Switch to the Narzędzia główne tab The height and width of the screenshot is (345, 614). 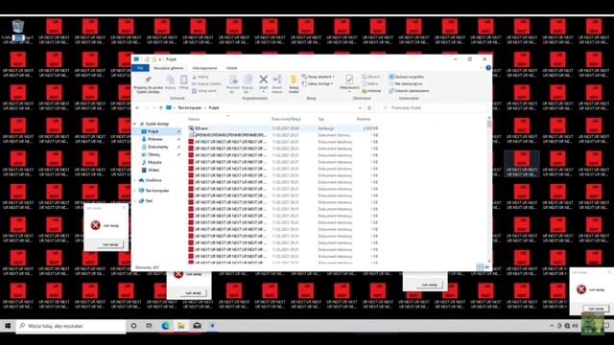(168, 68)
